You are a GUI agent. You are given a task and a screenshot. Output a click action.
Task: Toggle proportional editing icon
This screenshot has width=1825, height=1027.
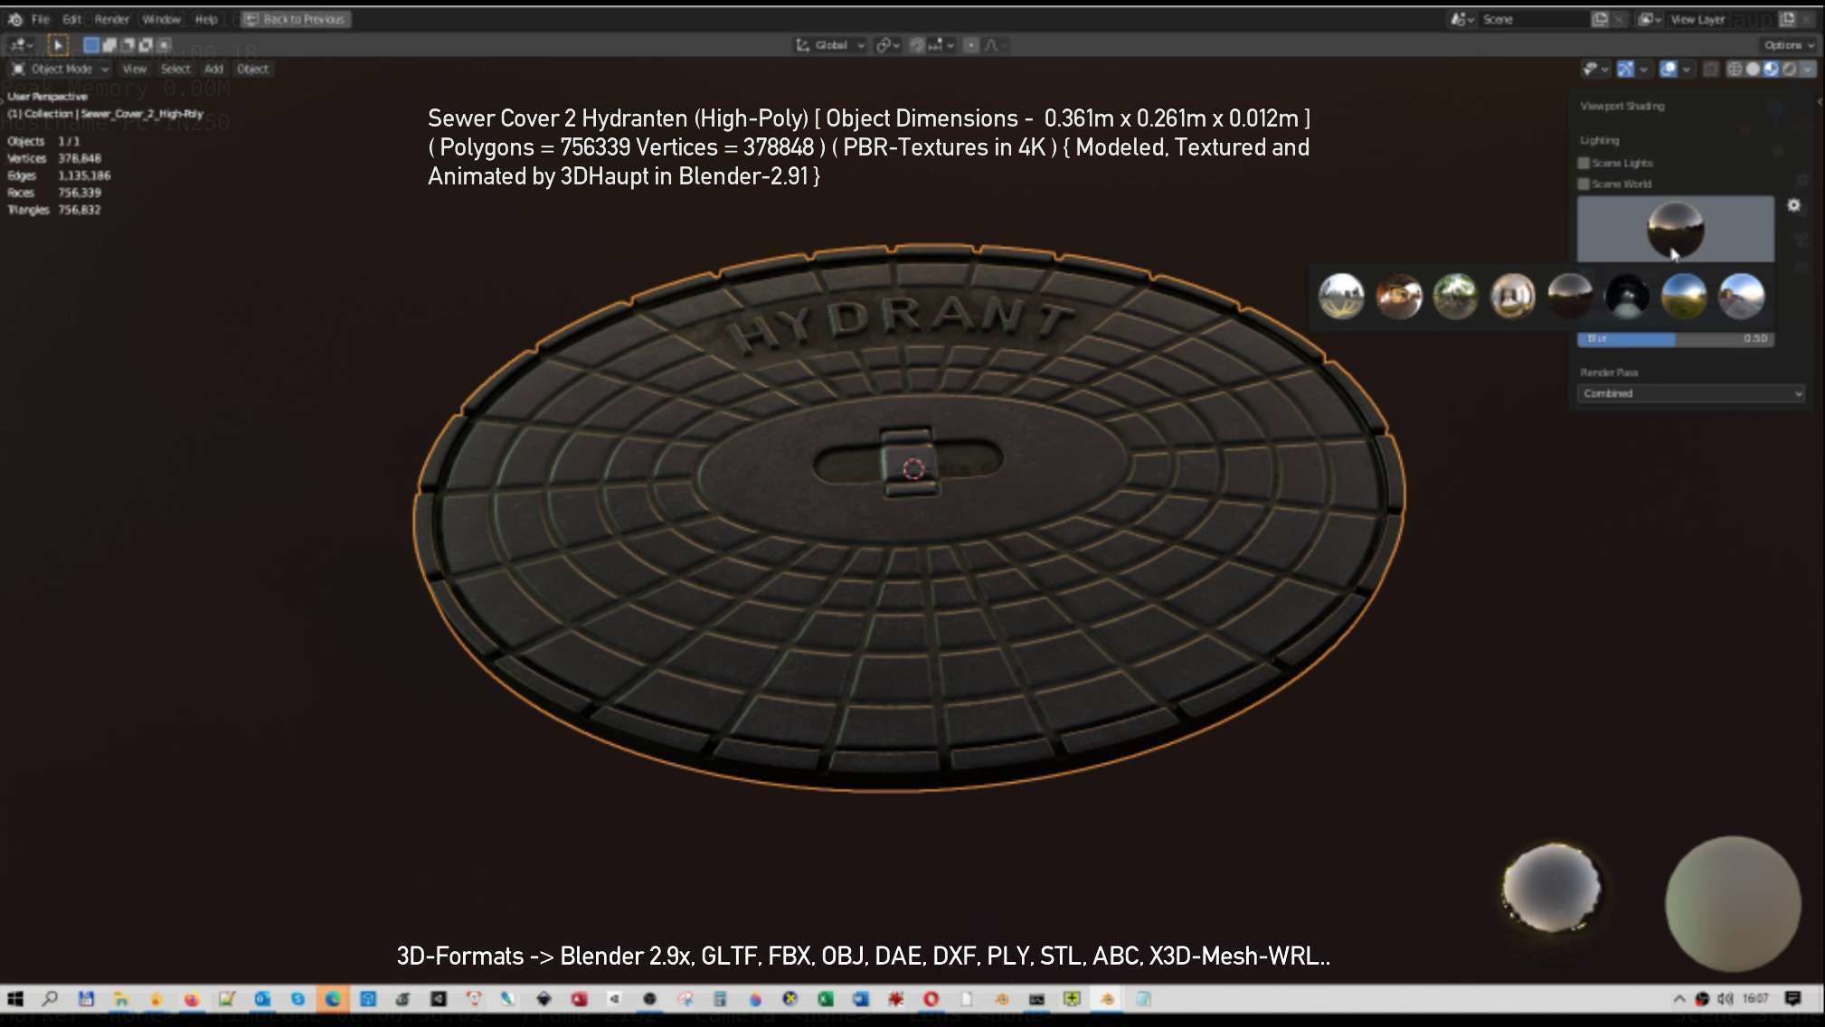coord(971,44)
